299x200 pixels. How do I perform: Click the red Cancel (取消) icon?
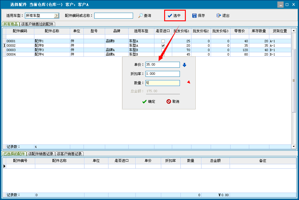point(169,102)
